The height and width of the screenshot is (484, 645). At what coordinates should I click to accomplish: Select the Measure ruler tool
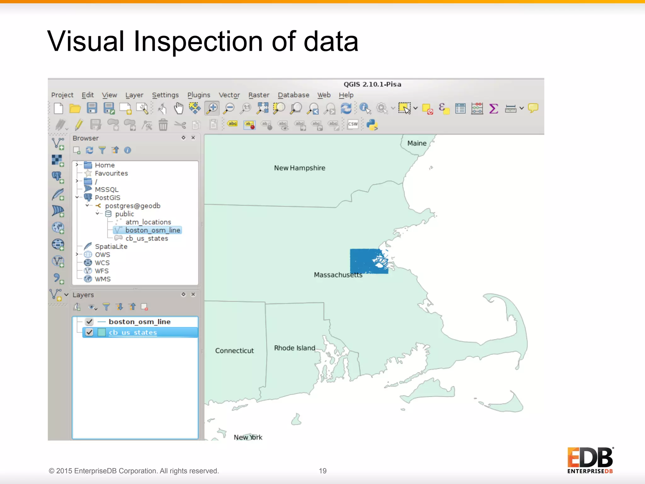pos(511,108)
